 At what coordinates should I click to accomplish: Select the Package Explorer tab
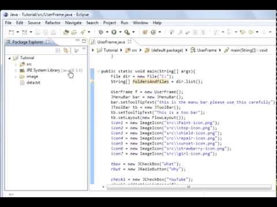pyautogui.click(x=28, y=42)
